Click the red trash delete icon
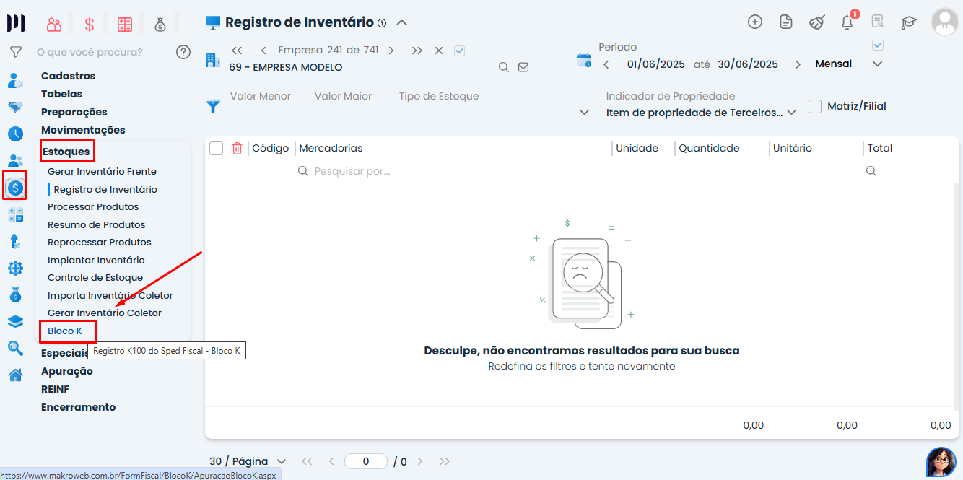This screenshot has width=963, height=480. coord(237,148)
